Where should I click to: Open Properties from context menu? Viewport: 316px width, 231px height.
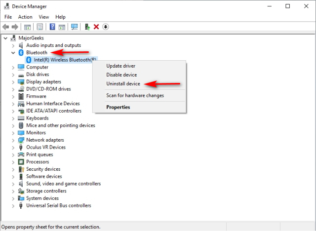pyautogui.click(x=139, y=107)
